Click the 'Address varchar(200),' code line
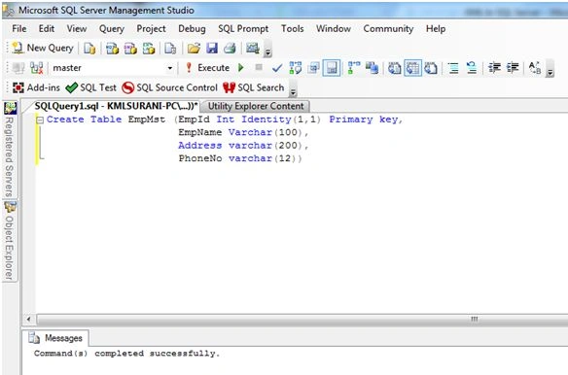The image size is (568, 375). (x=243, y=146)
